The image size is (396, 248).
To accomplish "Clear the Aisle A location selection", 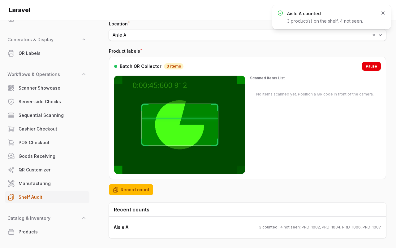I will tap(374, 35).
